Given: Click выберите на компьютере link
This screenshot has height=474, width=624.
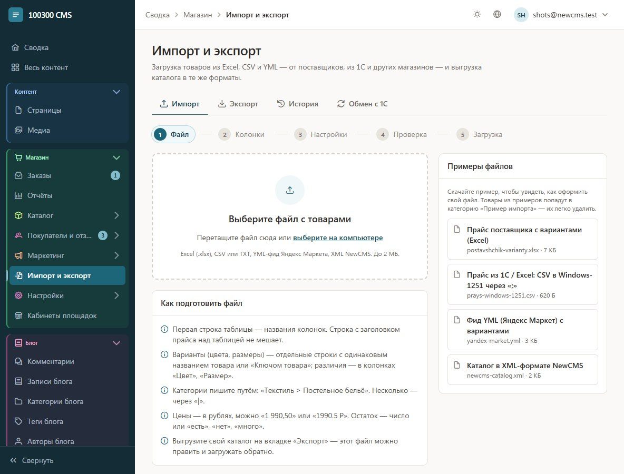Looking at the screenshot, I should tap(338, 238).
